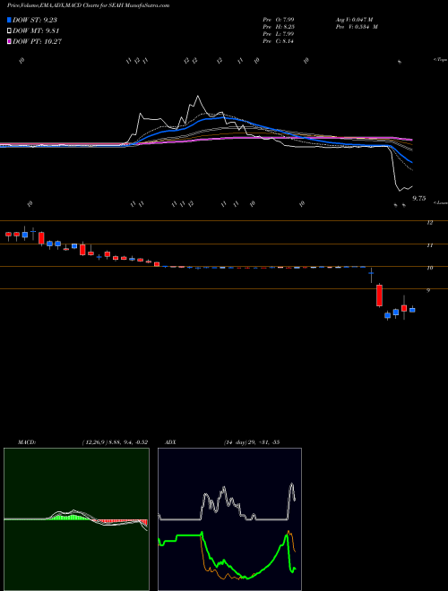The image size is (448, 591).
Task: Click the large red candlestick below 9 line
Action: click(379, 295)
